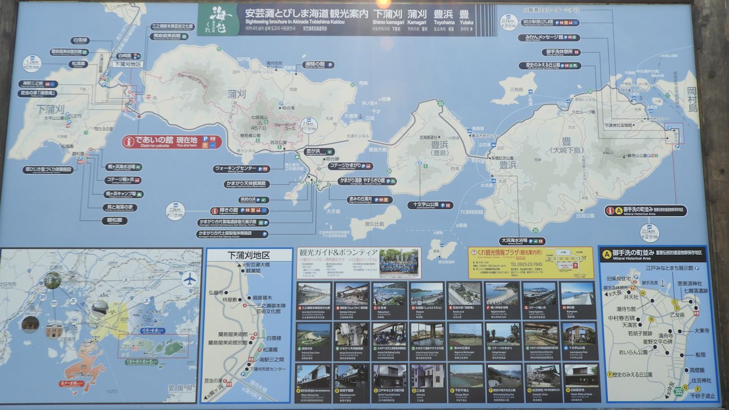
Task: Click the info icon beside 輝きの館 label
Action: (x=215, y=211)
